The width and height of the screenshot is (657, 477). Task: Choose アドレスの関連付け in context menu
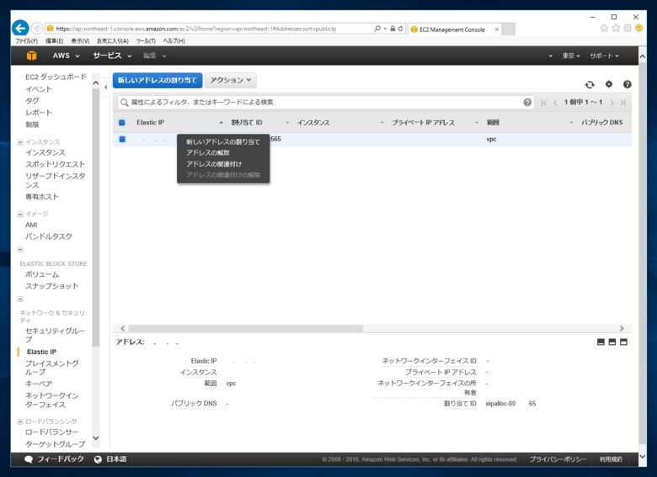point(214,164)
